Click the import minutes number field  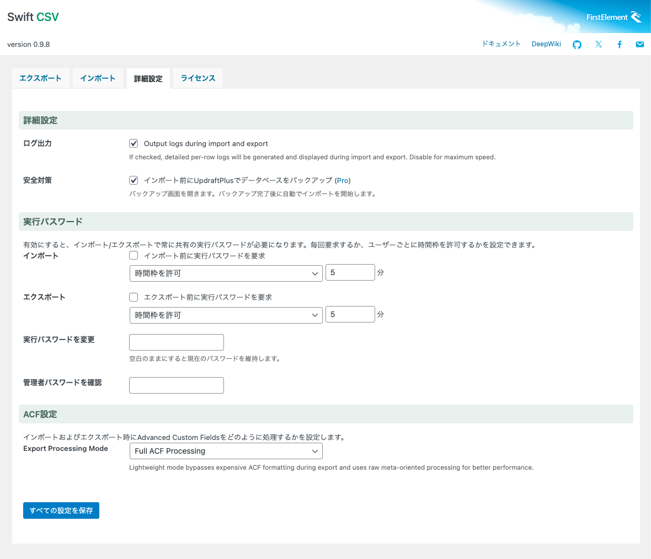(350, 272)
